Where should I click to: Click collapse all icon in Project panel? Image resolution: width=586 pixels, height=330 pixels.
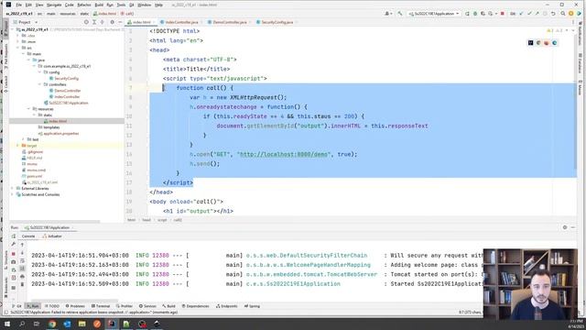coord(102,22)
